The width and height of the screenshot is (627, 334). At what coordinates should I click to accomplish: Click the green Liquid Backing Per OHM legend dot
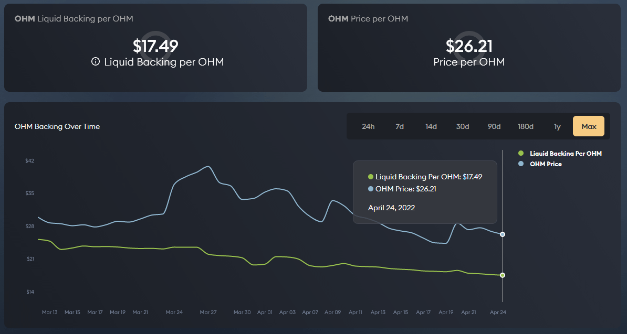pos(521,154)
